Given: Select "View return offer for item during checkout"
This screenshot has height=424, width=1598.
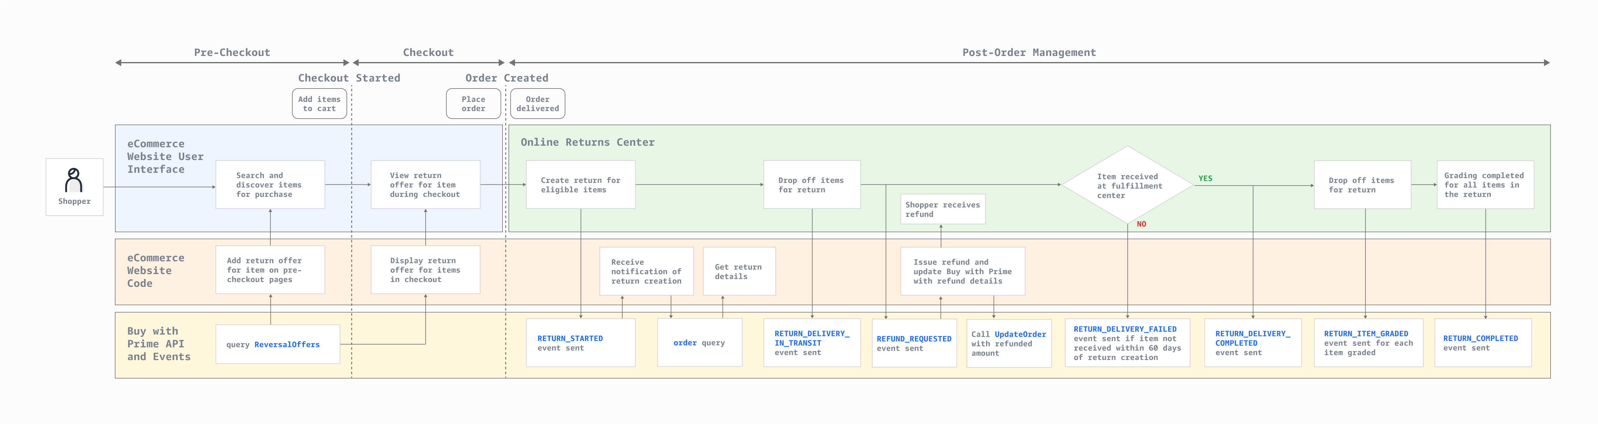Looking at the screenshot, I should pyautogui.click(x=425, y=184).
